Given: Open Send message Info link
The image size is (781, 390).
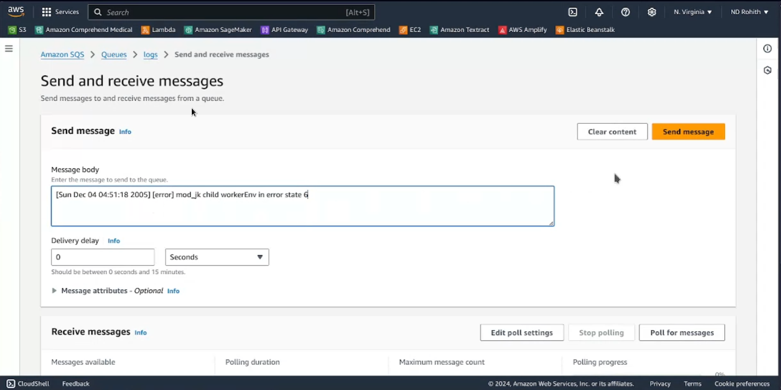Looking at the screenshot, I should pyautogui.click(x=125, y=132).
